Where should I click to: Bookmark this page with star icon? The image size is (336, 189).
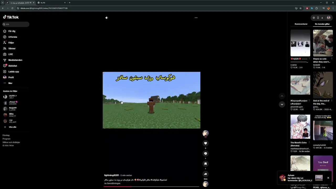pyautogui.click(x=301, y=8)
